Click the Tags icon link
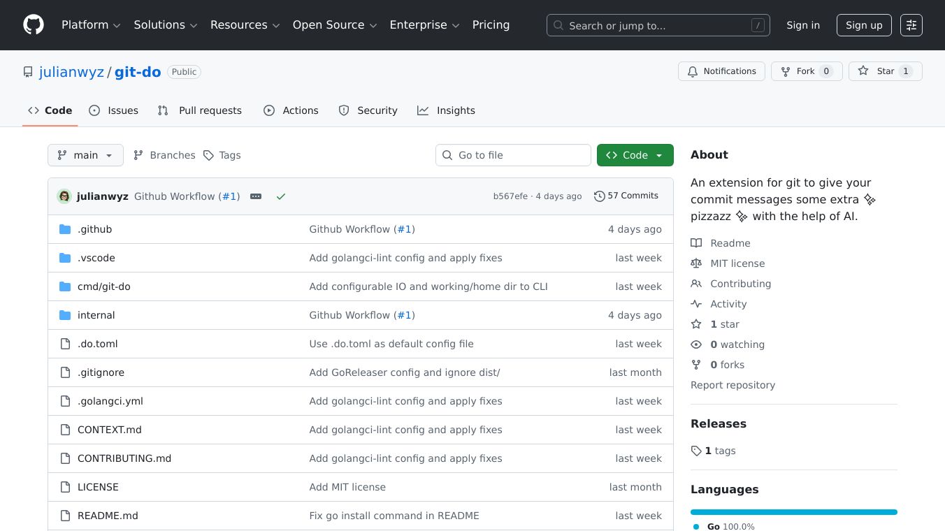945x531 pixels. tap(222, 155)
